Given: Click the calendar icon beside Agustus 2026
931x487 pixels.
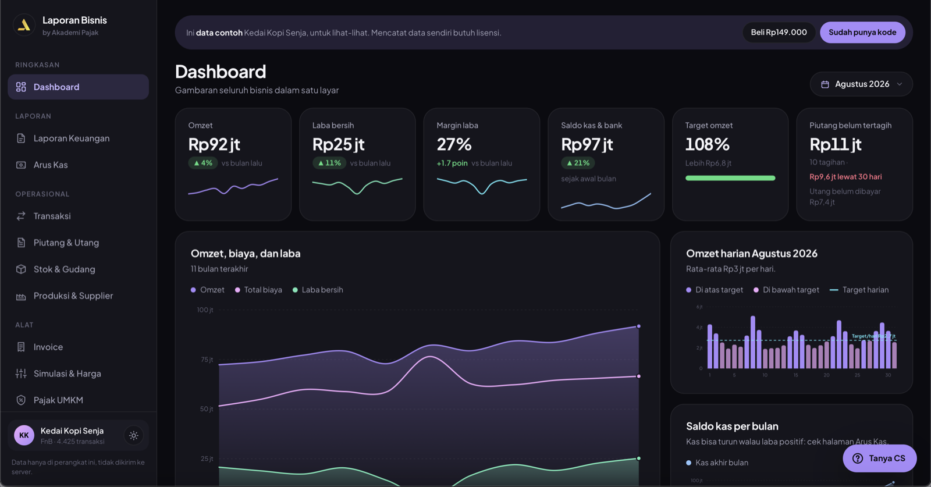Looking at the screenshot, I should [x=825, y=84].
